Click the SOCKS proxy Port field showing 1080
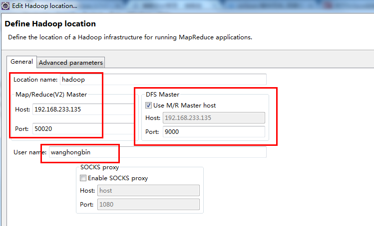 click(148, 205)
